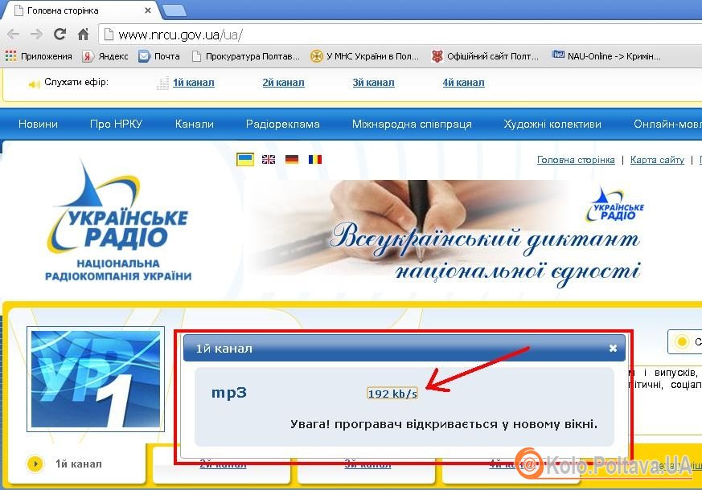Close the Головна сторінка browser tab
Image resolution: width=702 pixels, height=490 pixels.
click(148, 10)
